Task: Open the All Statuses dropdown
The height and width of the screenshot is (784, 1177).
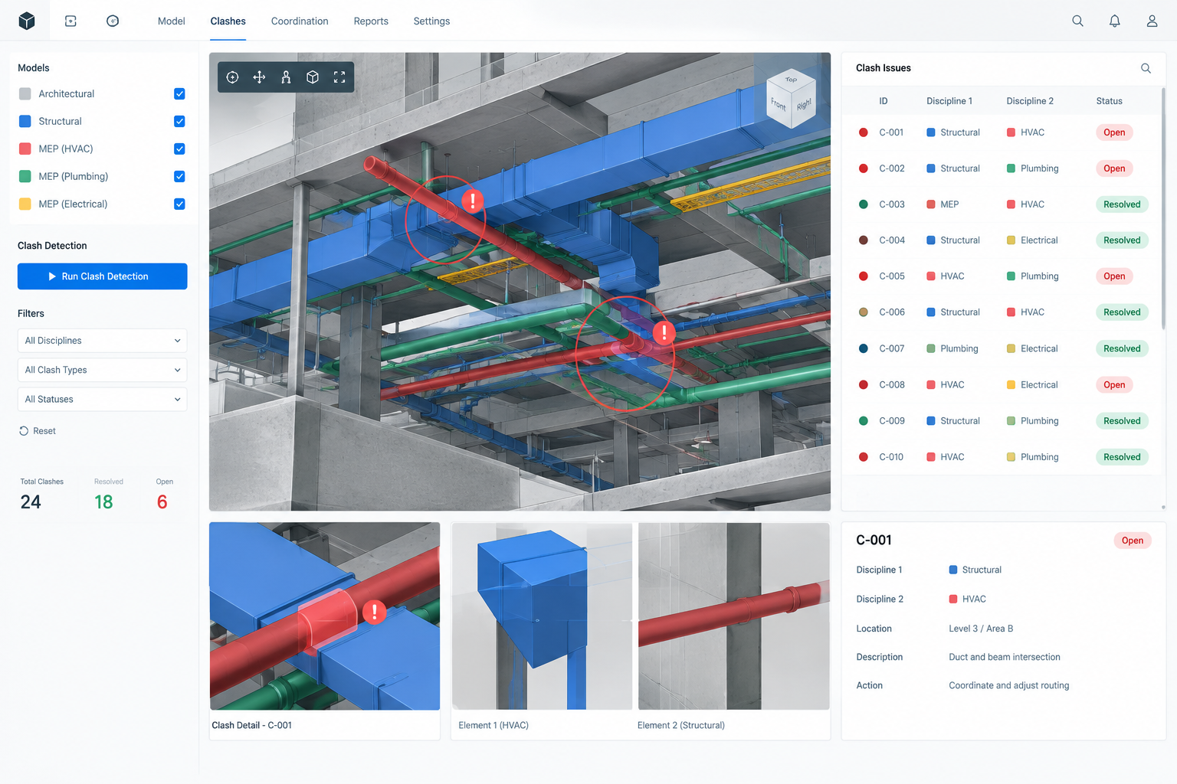Action: [x=102, y=400]
